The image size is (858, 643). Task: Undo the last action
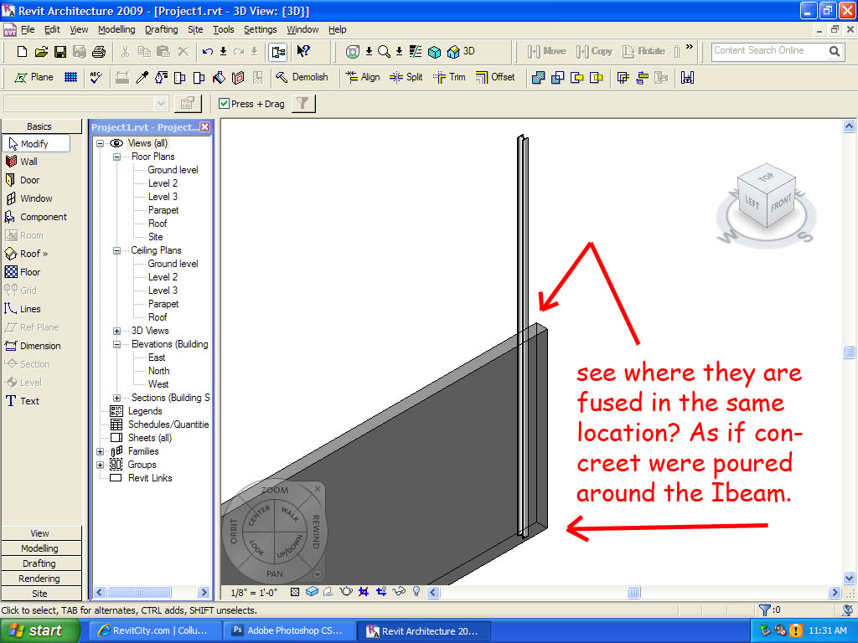(208, 51)
